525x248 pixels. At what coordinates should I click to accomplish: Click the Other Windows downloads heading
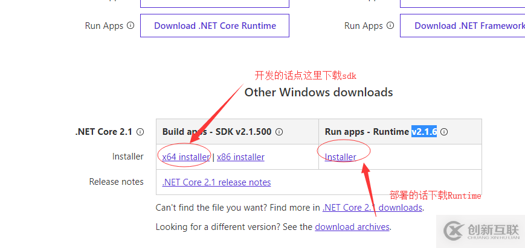tap(318, 92)
